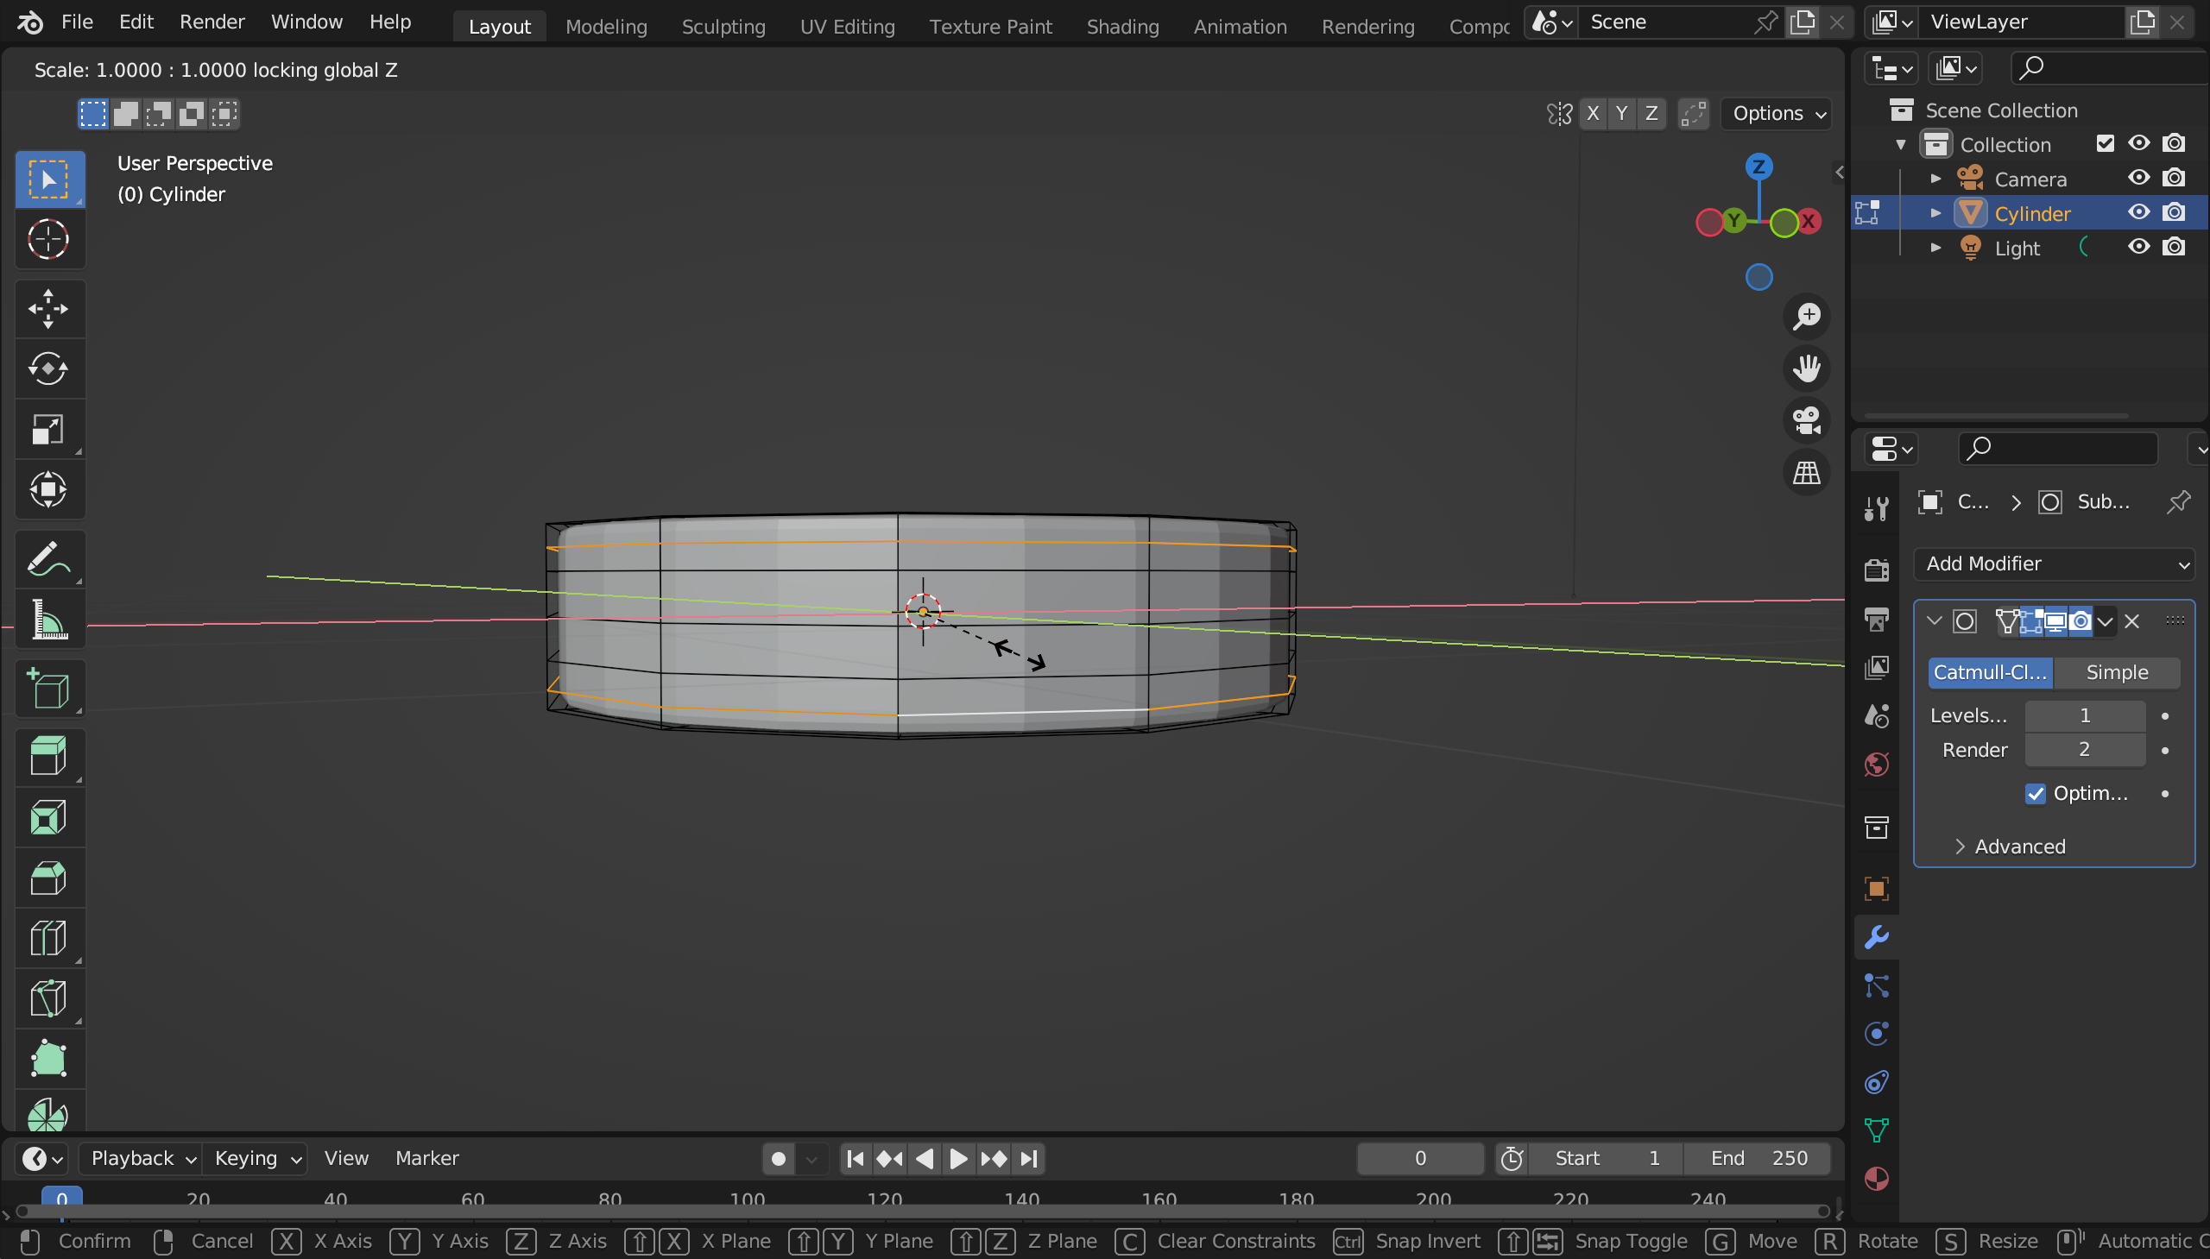Viewport: 2210px width, 1259px height.
Task: Pick the Measure tool
Action: click(x=49, y=620)
